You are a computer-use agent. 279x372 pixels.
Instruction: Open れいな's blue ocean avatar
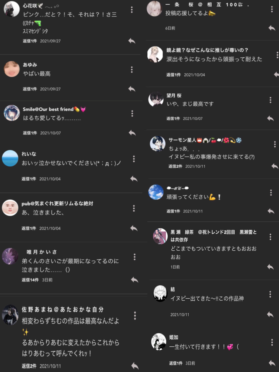coord(10,158)
